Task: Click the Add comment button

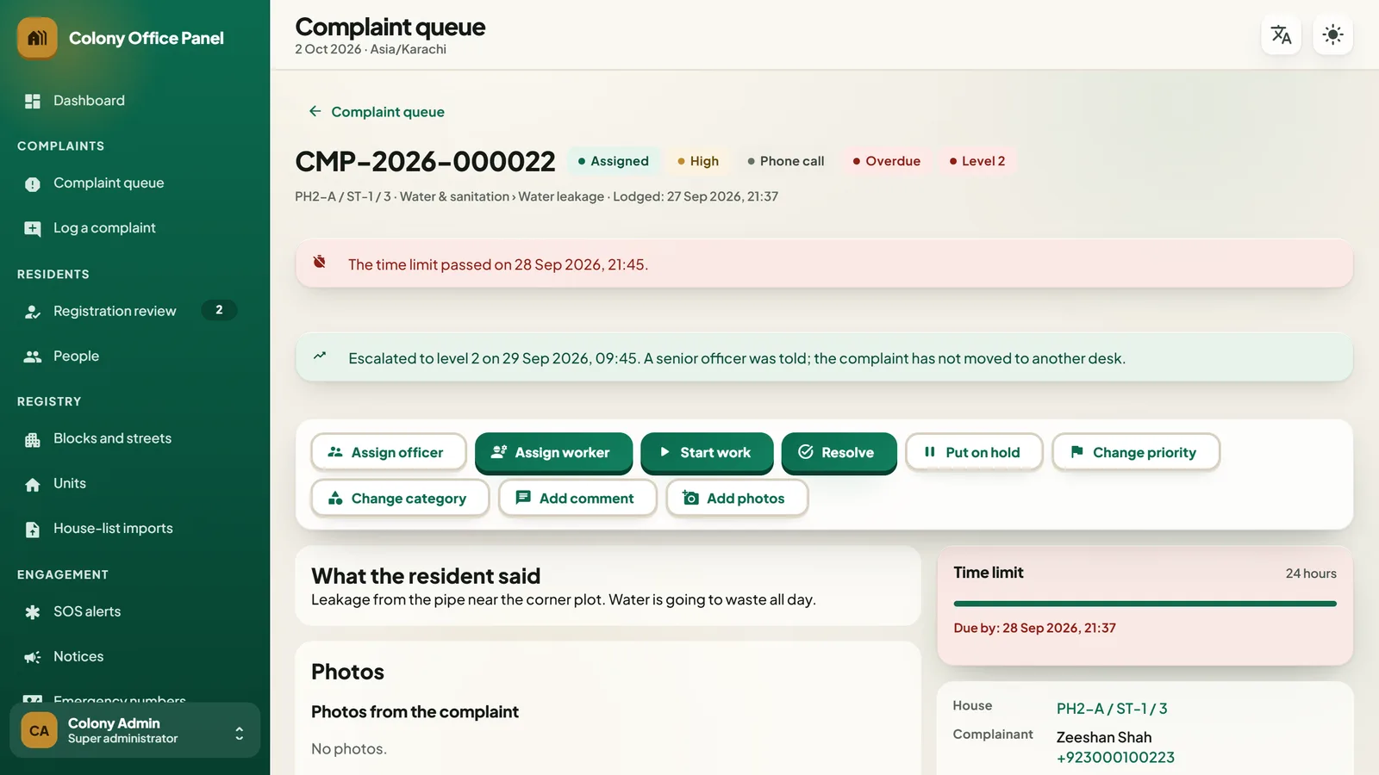Action: pyautogui.click(x=577, y=498)
